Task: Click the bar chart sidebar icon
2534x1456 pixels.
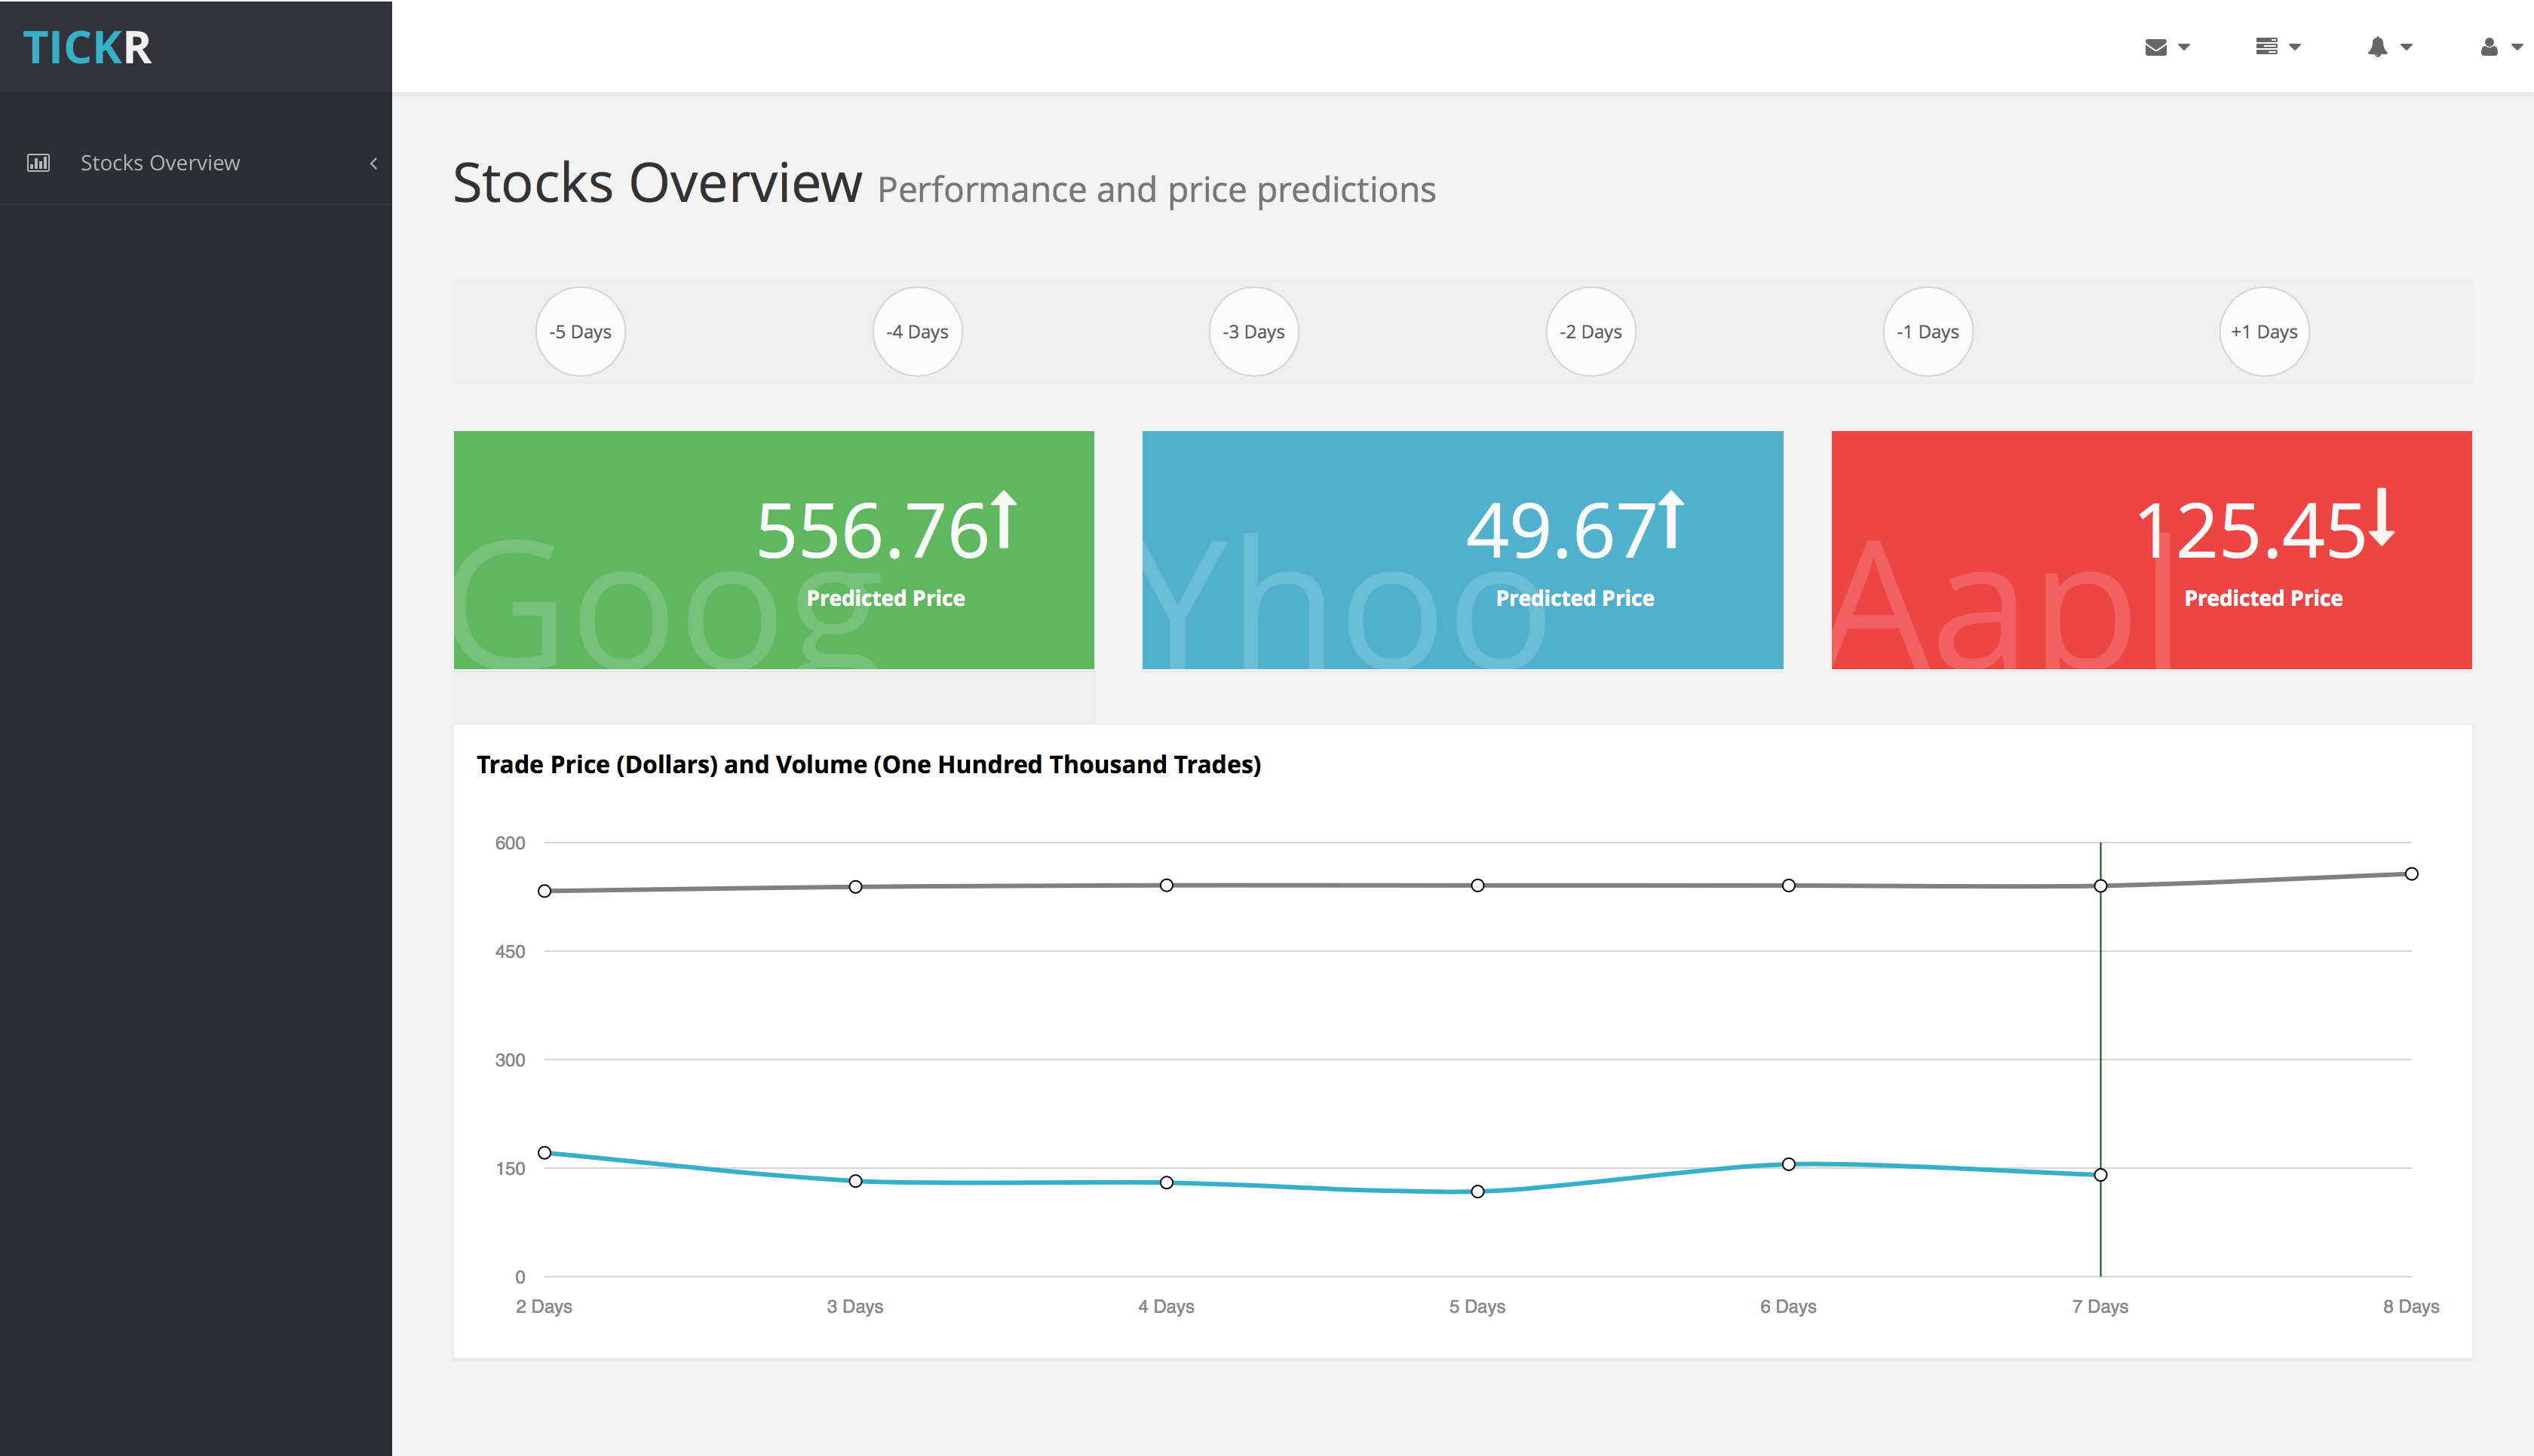Action: (38, 163)
